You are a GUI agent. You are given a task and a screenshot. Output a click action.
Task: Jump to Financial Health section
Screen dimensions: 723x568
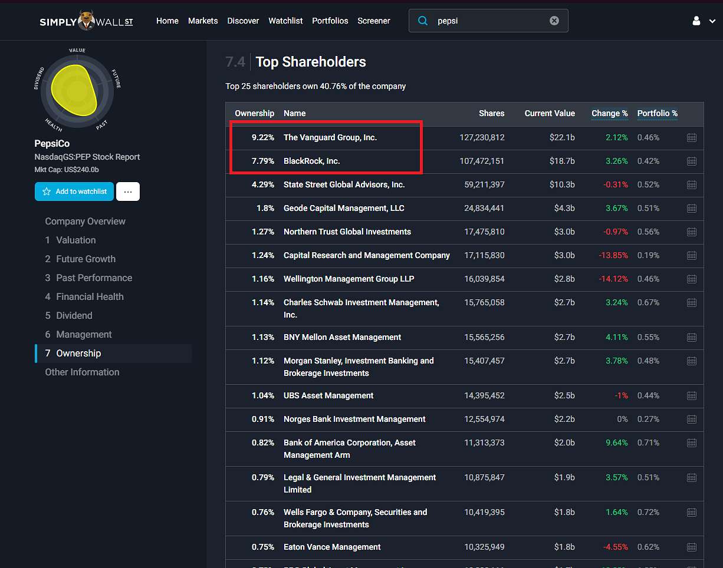84,297
